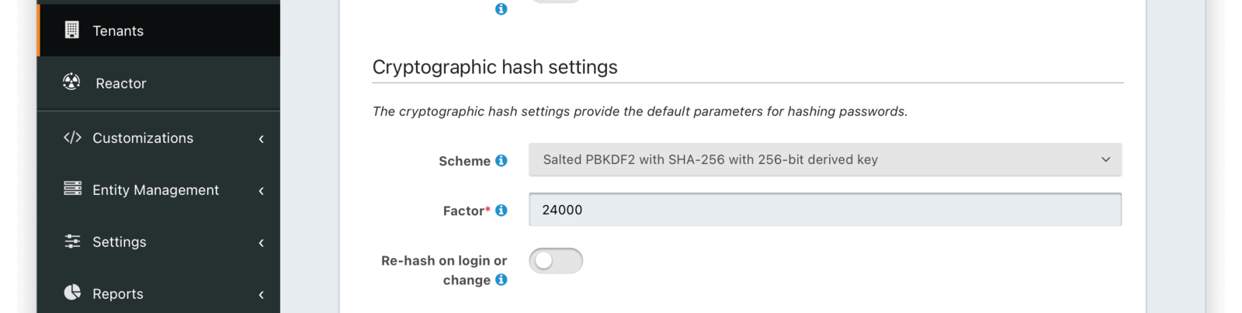Viewport: 1242px width, 313px height.
Task: Expand the Settings submenu chevron
Action: [x=262, y=243]
